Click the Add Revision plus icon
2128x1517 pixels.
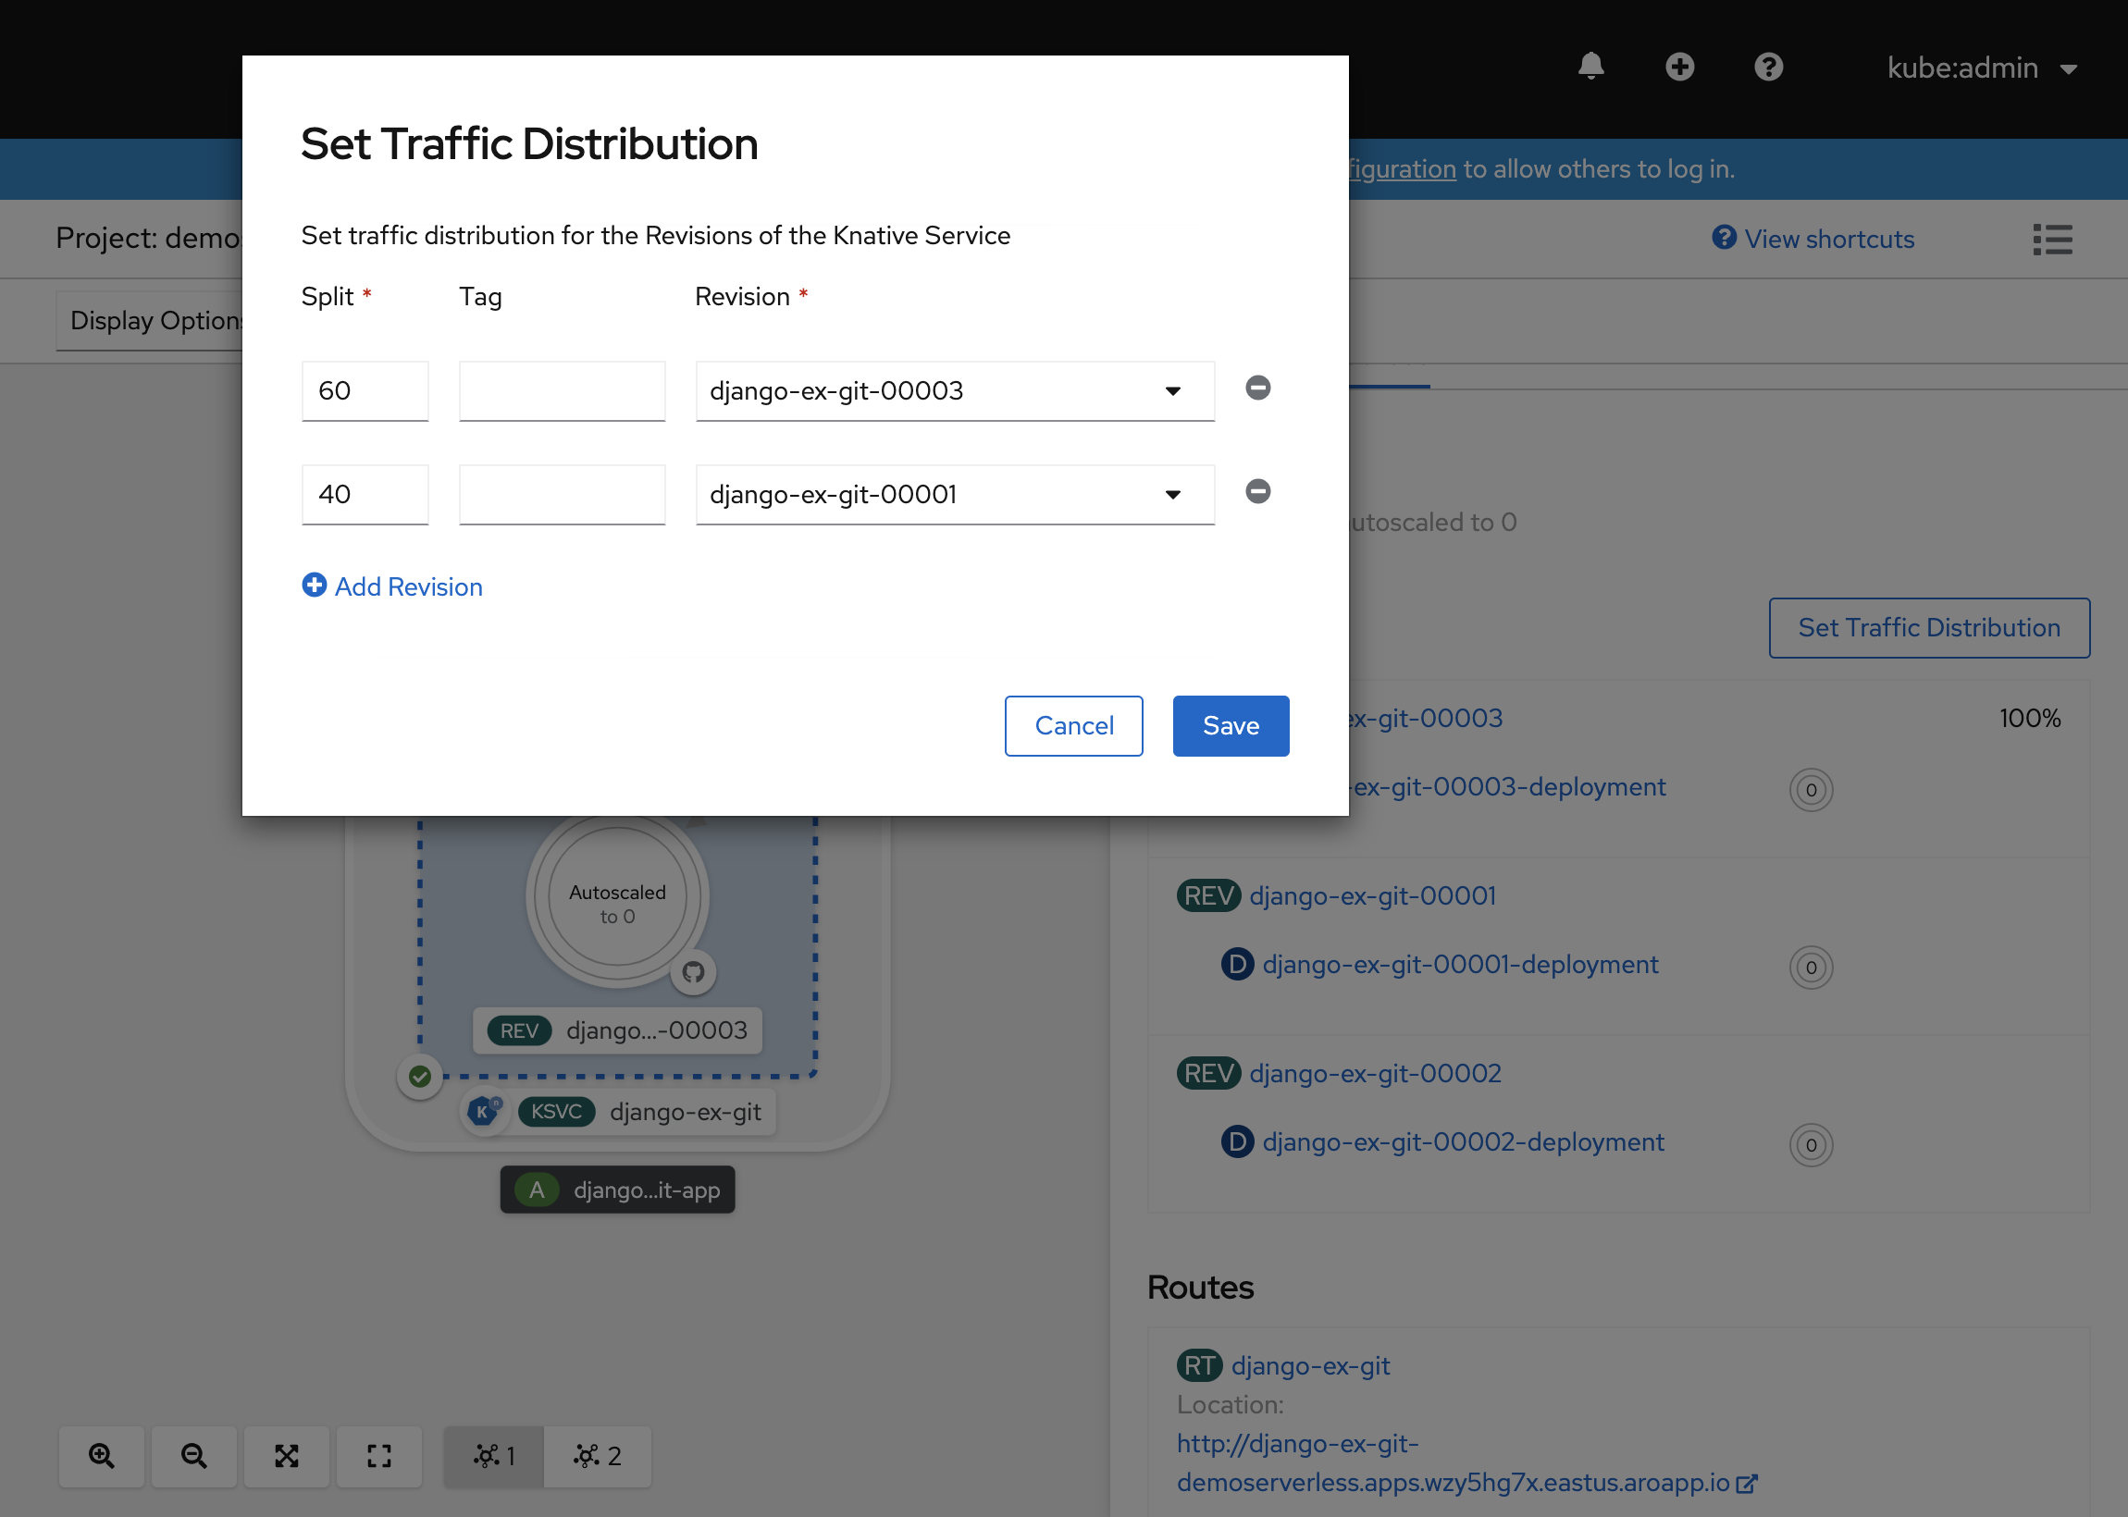[312, 586]
